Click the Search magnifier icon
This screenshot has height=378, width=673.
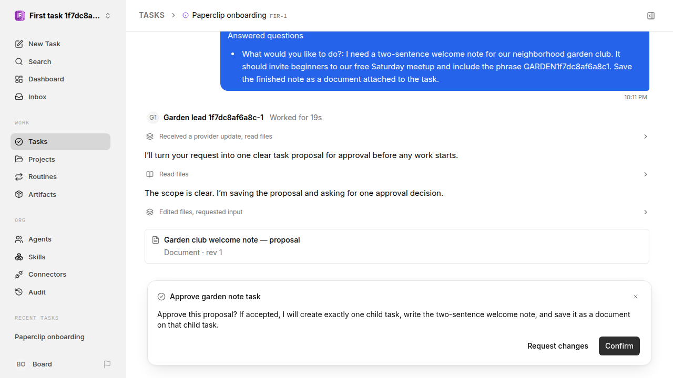[19, 62]
